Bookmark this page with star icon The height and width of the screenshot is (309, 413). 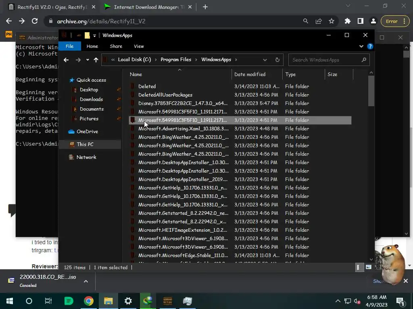click(332, 21)
